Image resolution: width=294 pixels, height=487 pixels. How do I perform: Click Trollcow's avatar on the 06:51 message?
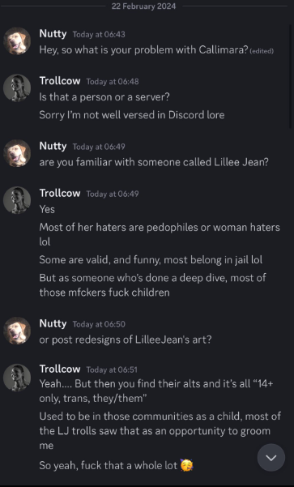point(17,378)
